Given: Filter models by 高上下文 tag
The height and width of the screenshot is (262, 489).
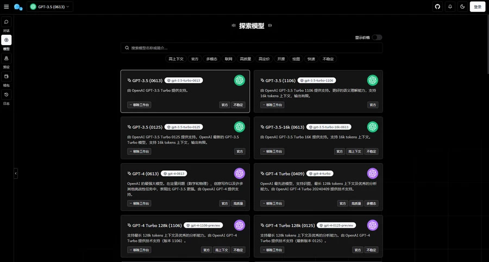Looking at the screenshot, I should 176,59.
